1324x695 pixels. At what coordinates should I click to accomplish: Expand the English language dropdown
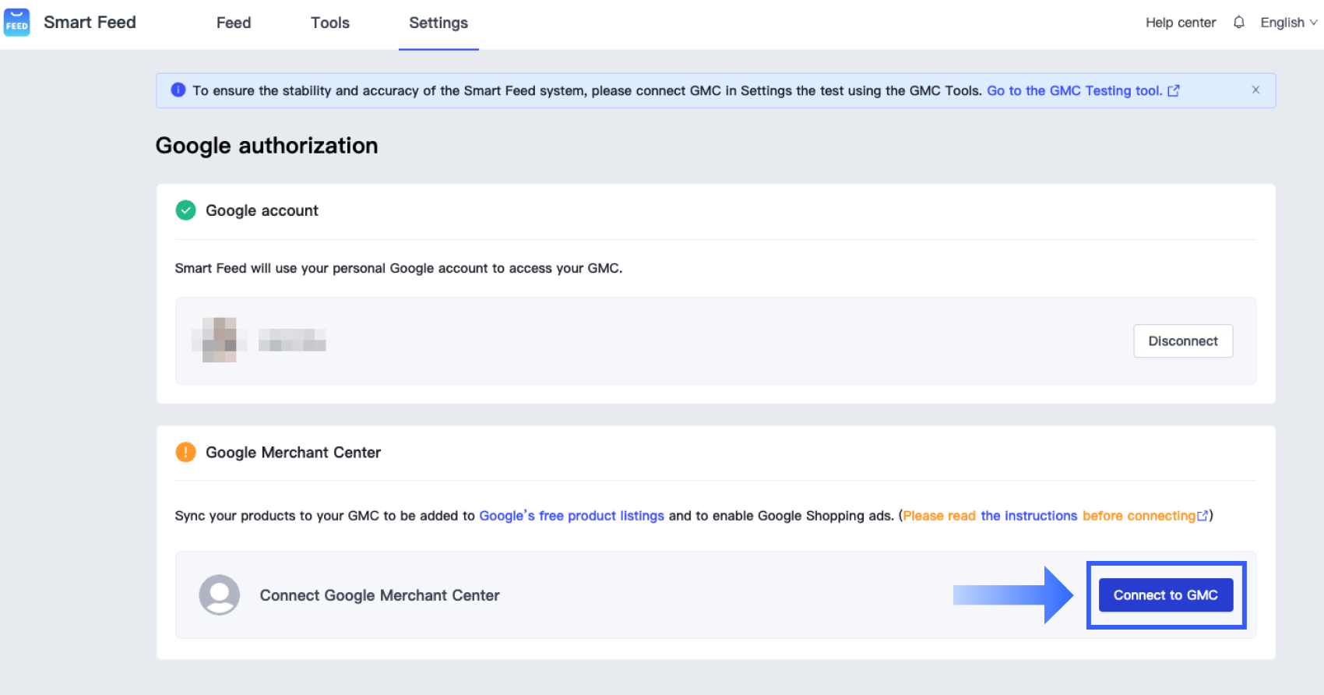[x=1289, y=23]
